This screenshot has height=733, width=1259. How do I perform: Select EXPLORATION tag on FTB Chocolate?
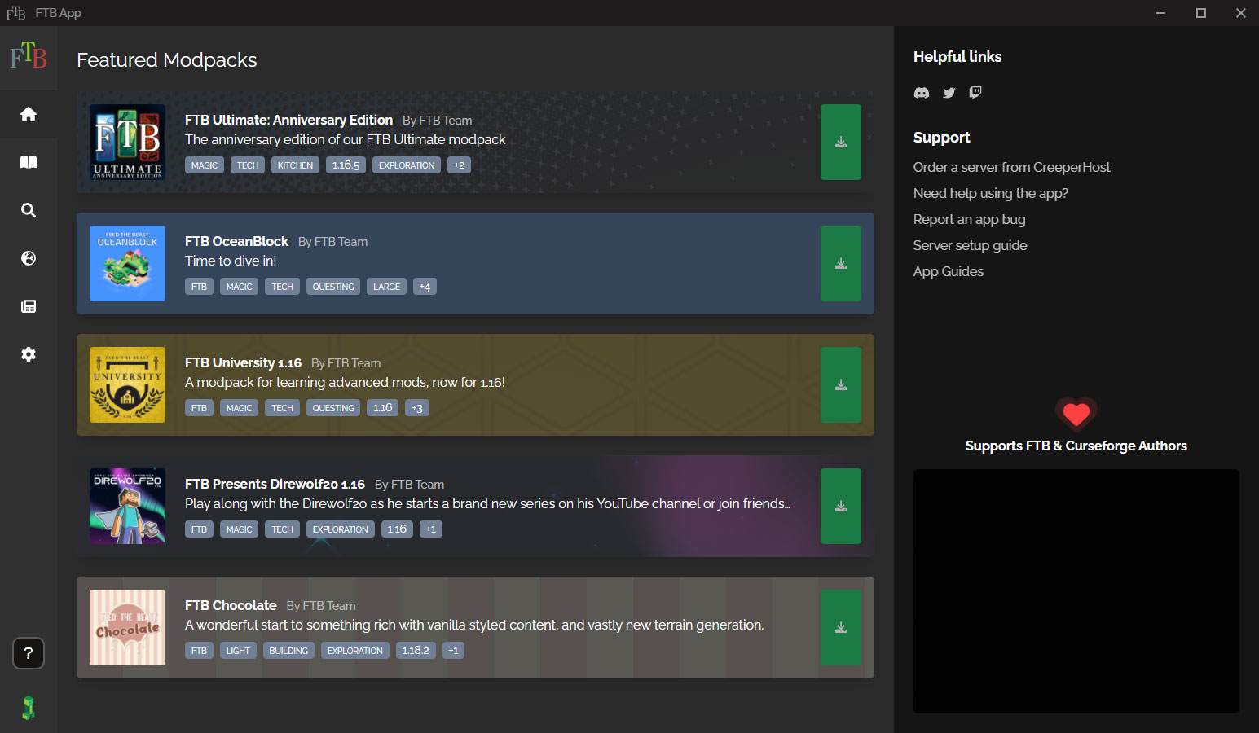(x=355, y=651)
